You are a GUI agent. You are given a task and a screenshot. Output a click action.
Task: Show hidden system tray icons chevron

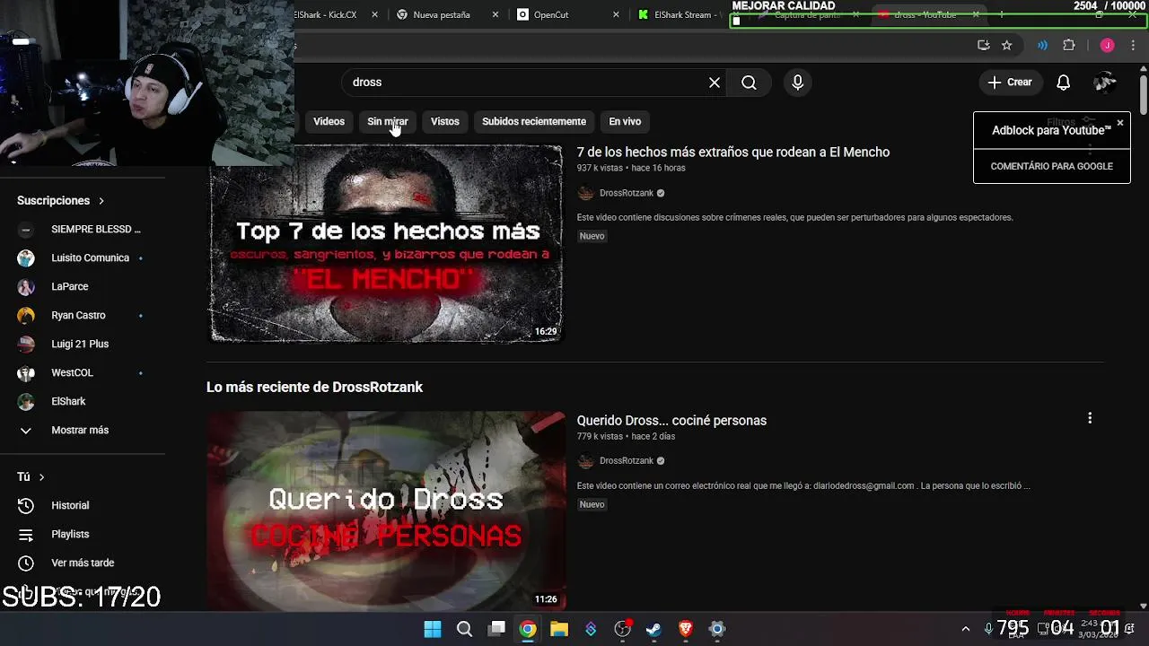pos(966,629)
